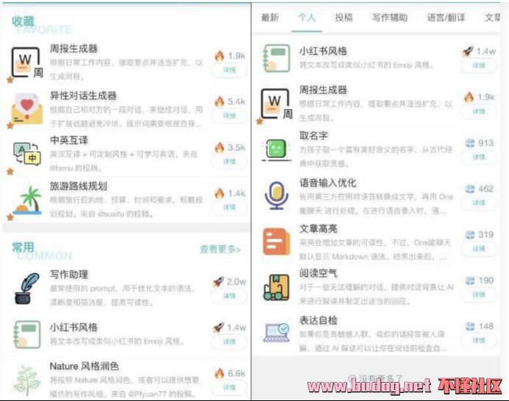Select the 表达自检 laptop checkmark icon
This screenshot has height=401, width=509.
coord(277,333)
